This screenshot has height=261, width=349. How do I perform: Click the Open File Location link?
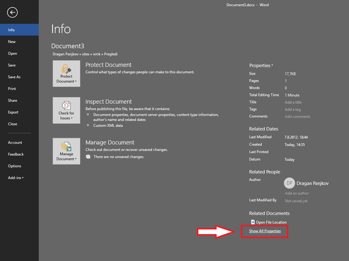click(271, 222)
